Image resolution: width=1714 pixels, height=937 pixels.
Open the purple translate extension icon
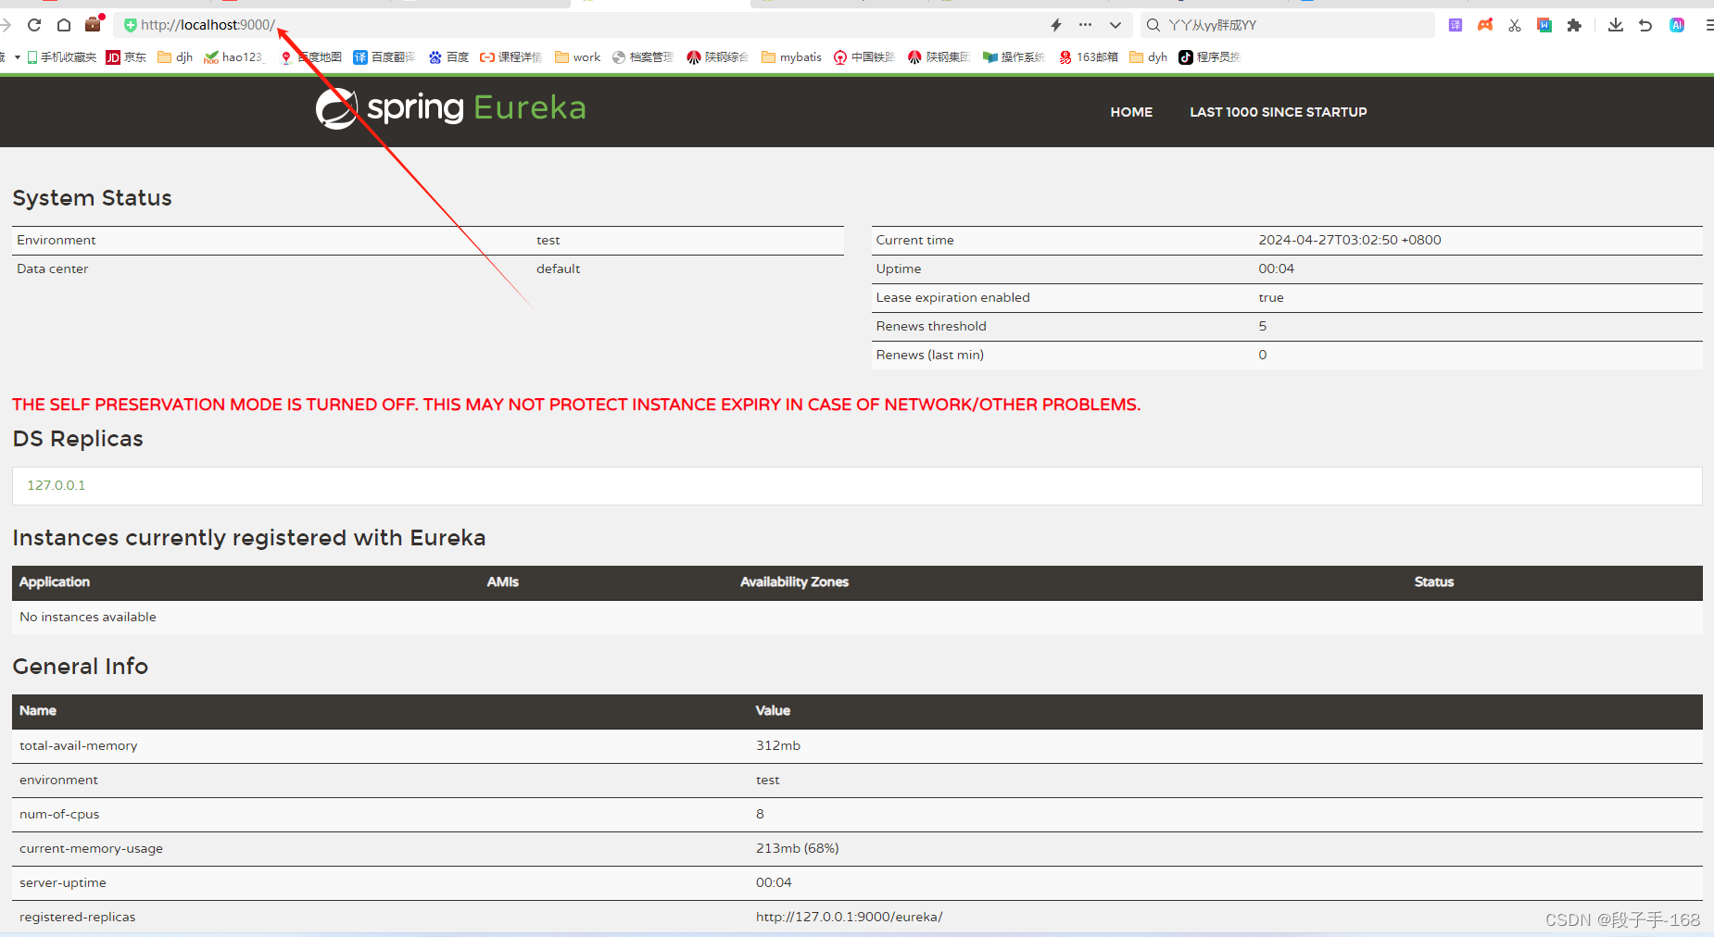coord(1456,25)
